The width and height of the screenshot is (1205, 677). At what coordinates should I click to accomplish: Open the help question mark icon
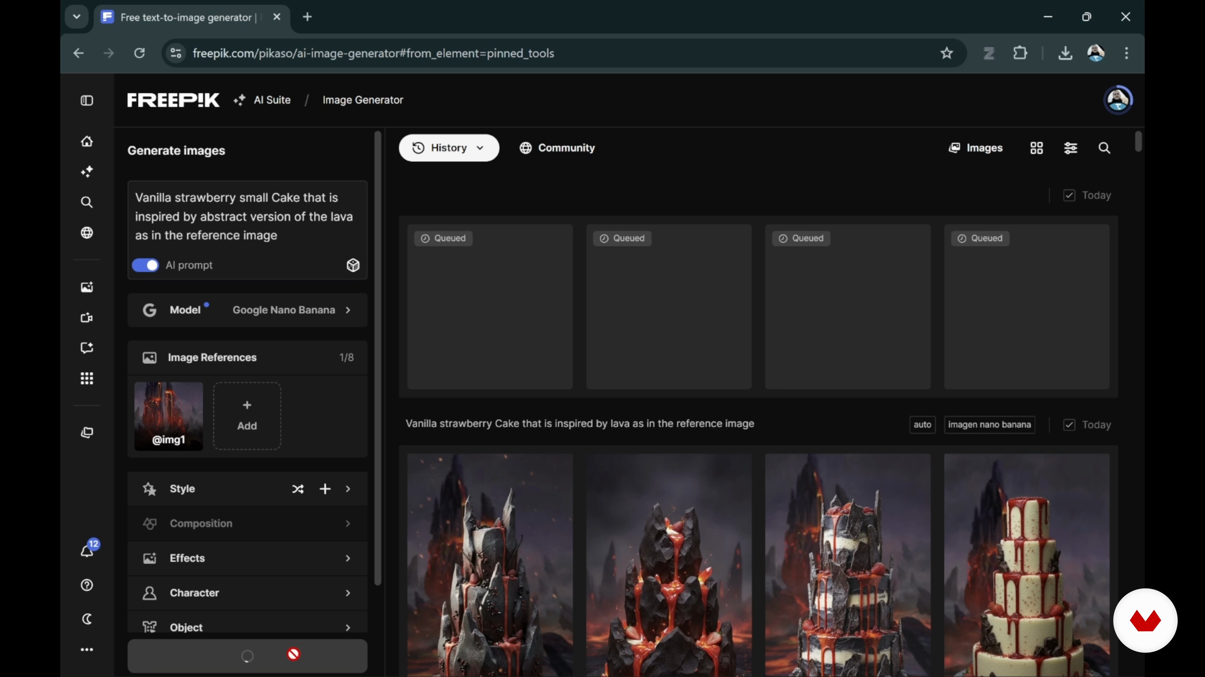click(x=87, y=585)
